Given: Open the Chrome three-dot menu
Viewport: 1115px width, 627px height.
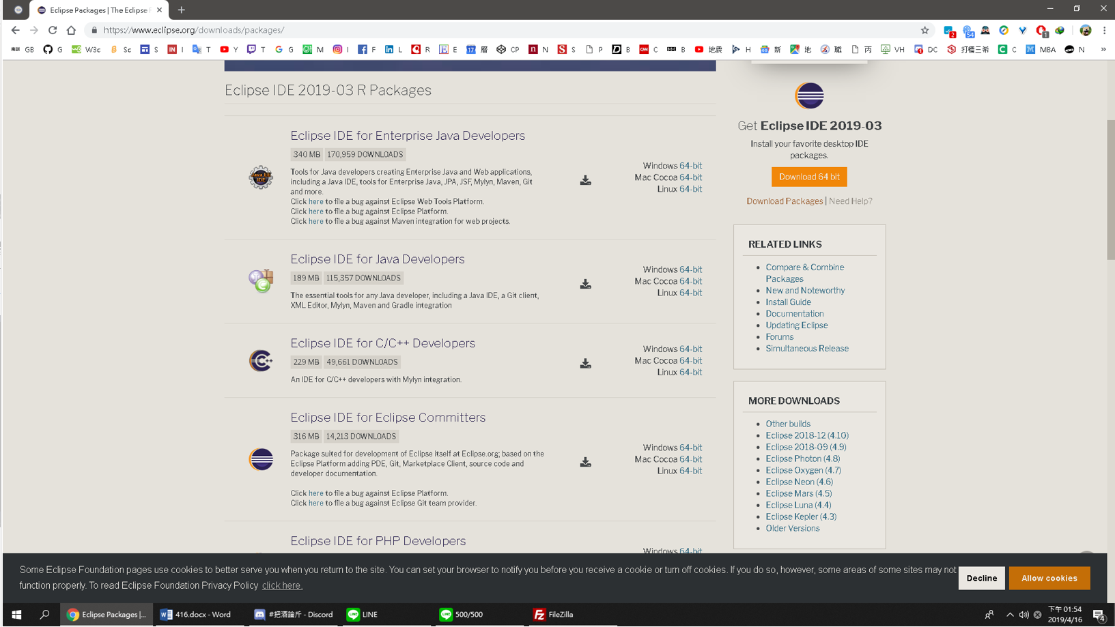Looking at the screenshot, I should [1104, 30].
